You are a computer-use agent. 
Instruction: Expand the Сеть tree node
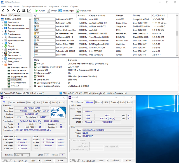coord(3,43)
